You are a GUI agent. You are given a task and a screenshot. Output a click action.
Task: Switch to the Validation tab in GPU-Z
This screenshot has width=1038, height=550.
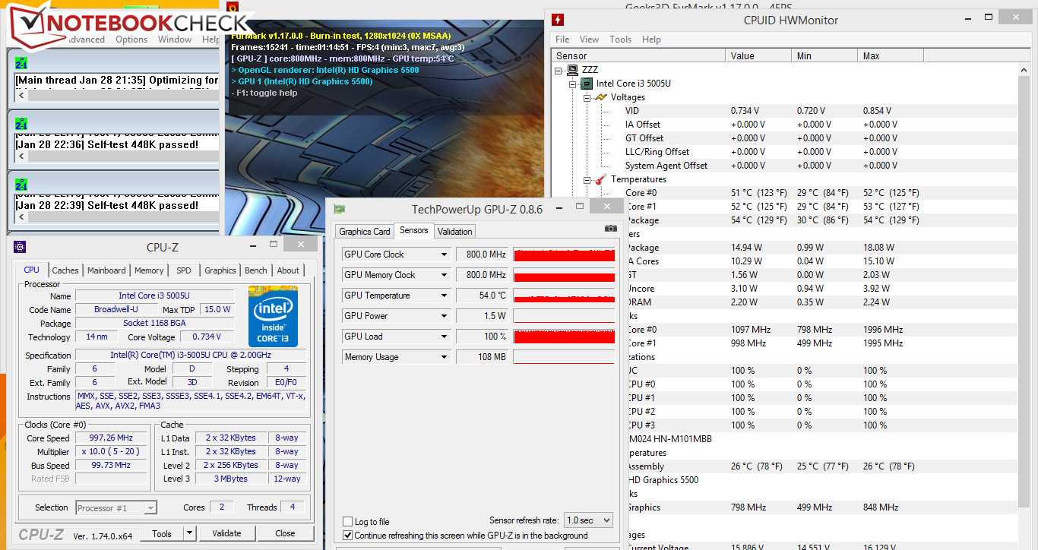(x=455, y=232)
